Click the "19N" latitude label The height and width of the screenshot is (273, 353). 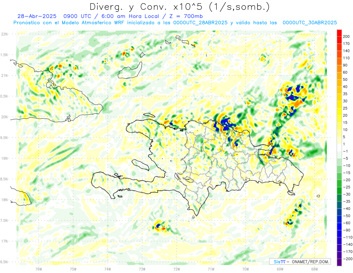click(4, 158)
